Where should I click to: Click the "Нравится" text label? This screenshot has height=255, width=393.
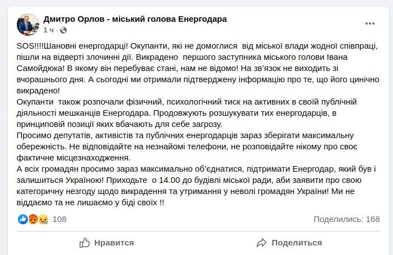(x=114, y=243)
